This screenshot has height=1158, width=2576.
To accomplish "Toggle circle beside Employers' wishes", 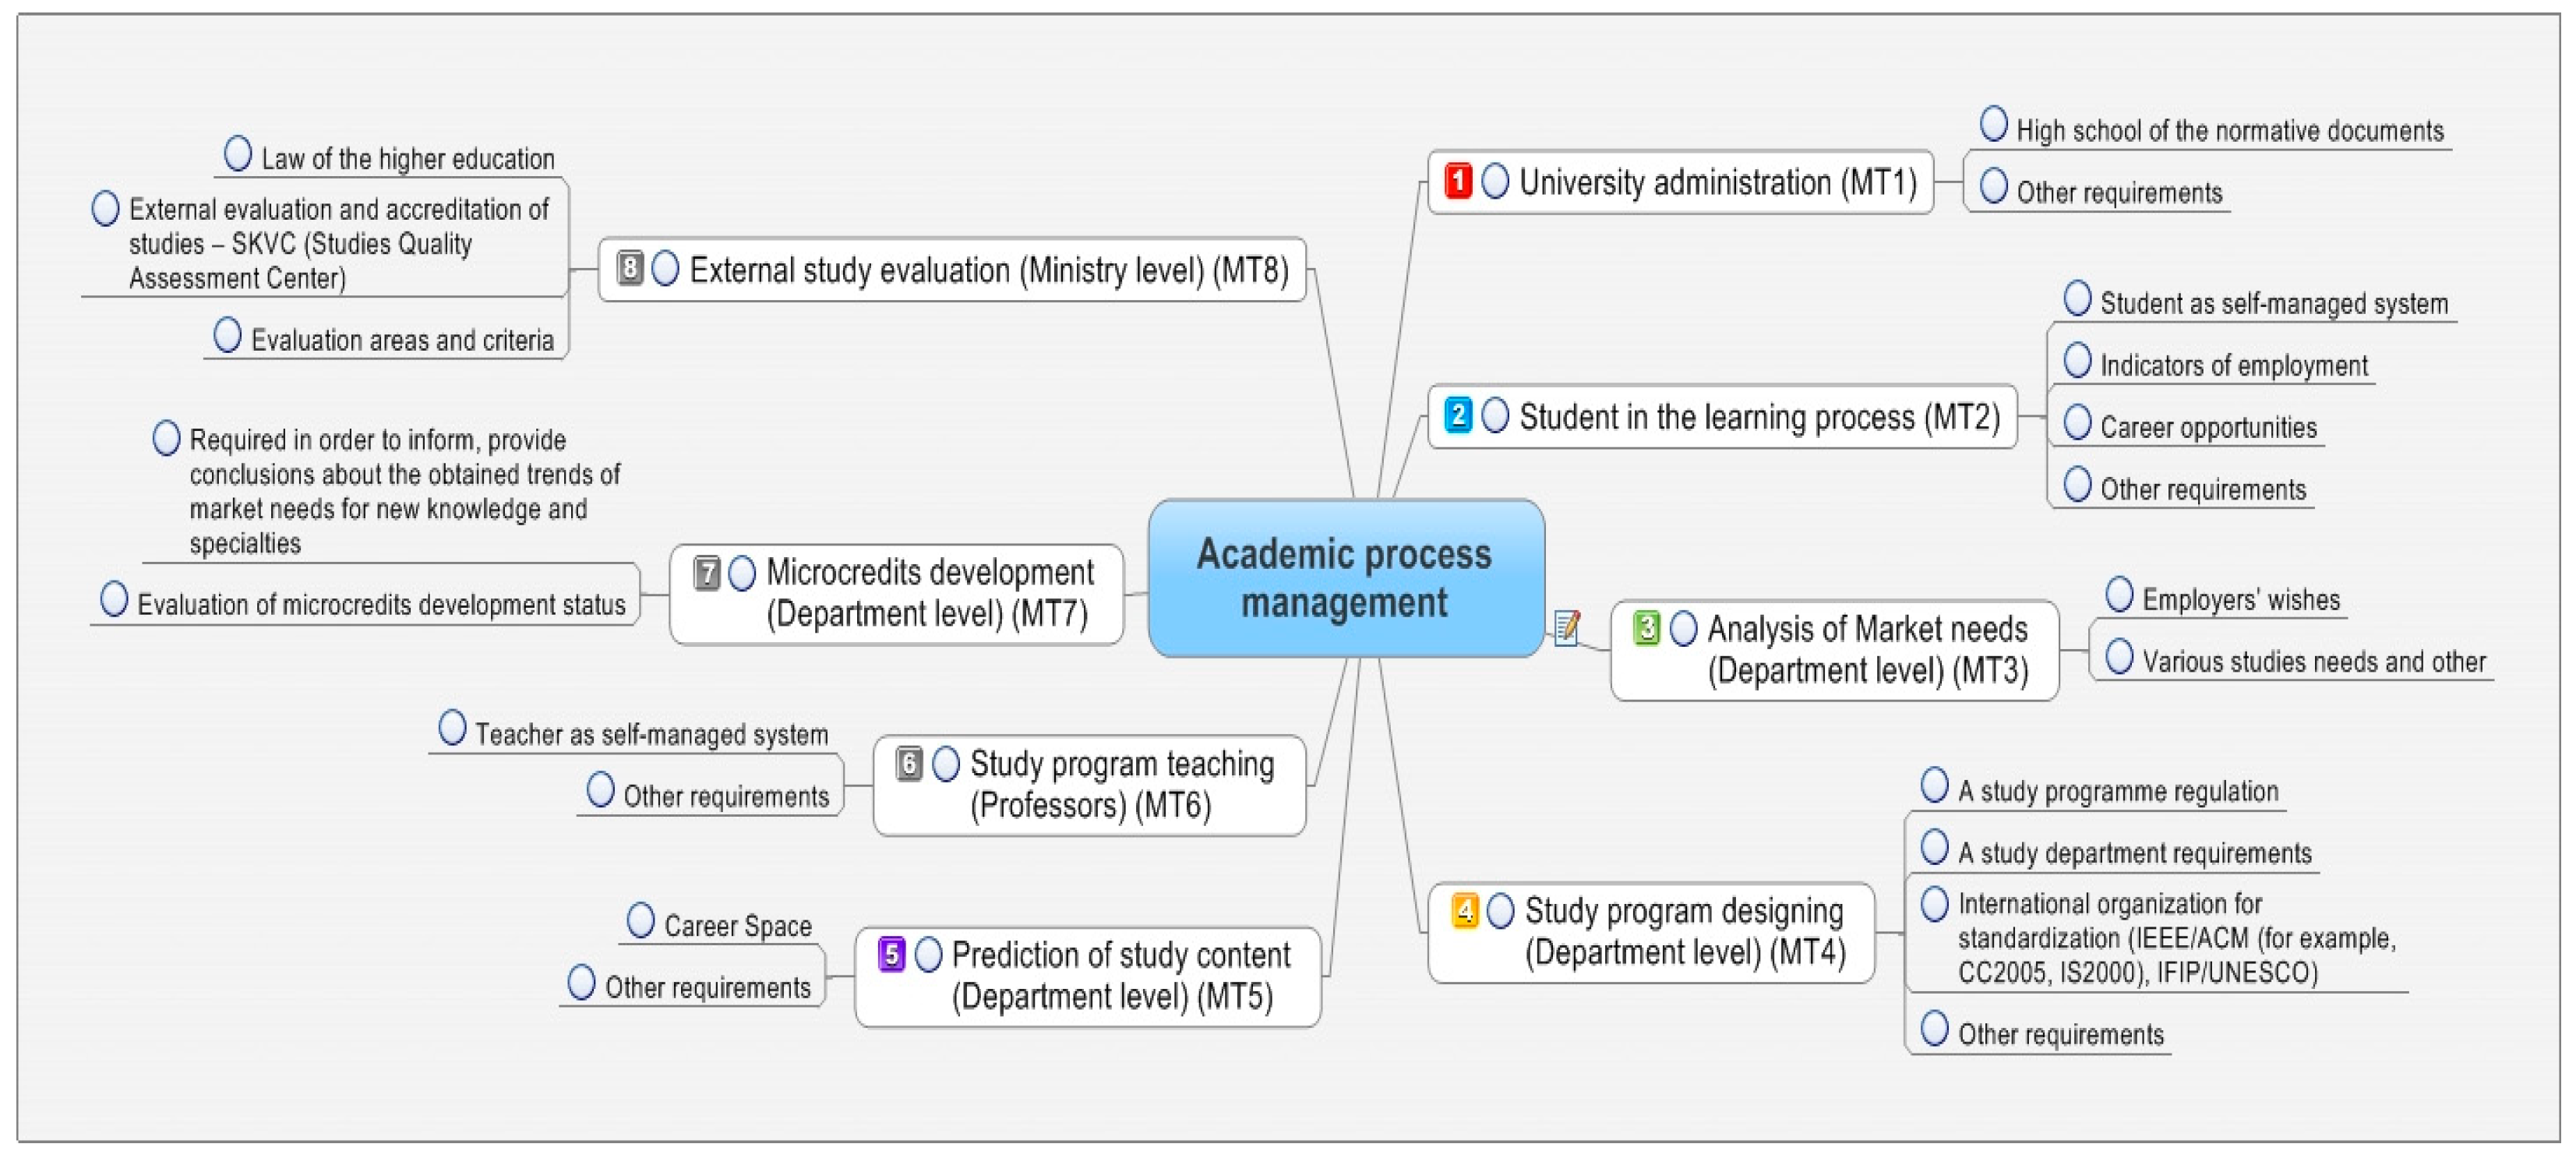I will pos(2118,595).
